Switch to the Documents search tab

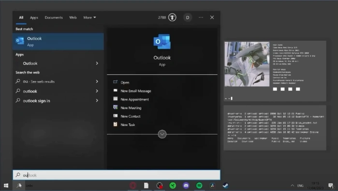point(54,18)
